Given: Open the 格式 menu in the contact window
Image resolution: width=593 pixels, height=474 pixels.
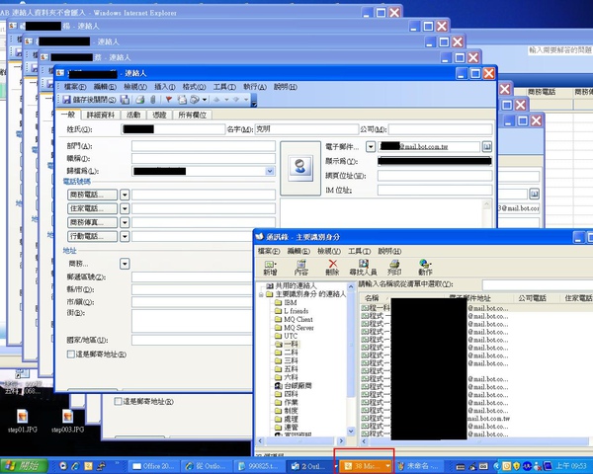Looking at the screenshot, I should pyautogui.click(x=194, y=87).
